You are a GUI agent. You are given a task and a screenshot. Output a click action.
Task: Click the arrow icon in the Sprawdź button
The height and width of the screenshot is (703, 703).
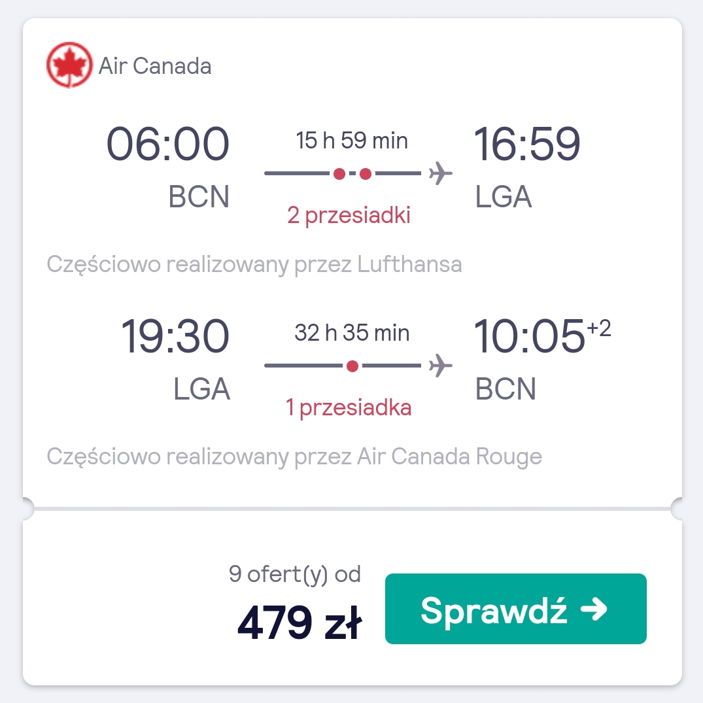(594, 609)
